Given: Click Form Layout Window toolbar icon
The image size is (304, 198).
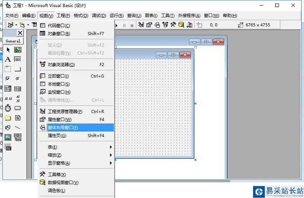Looking at the screenshot, I should [157, 25].
